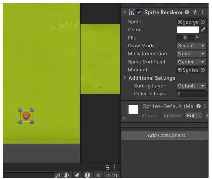Open Sprite Renderer help reference
The height and width of the screenshot is (179, 212).
187,12
